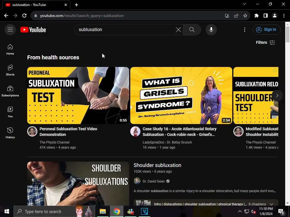Visit Dr. David Geier channel name

(154, 181)
